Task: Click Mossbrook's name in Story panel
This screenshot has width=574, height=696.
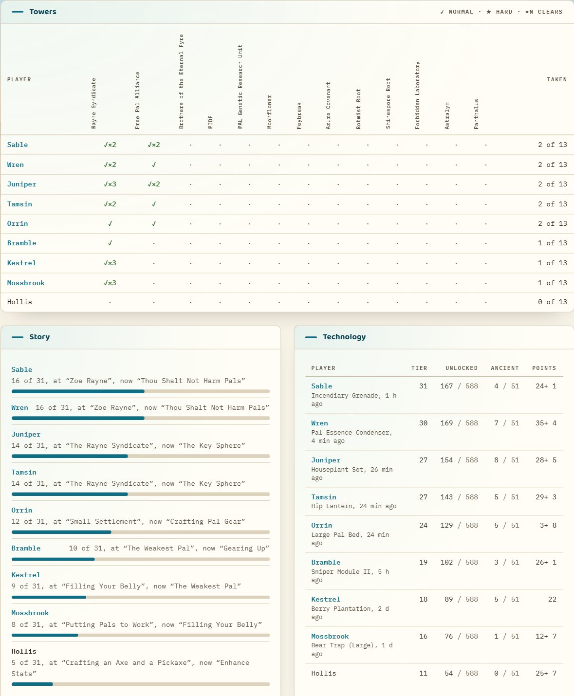Action: click(30, 613)
